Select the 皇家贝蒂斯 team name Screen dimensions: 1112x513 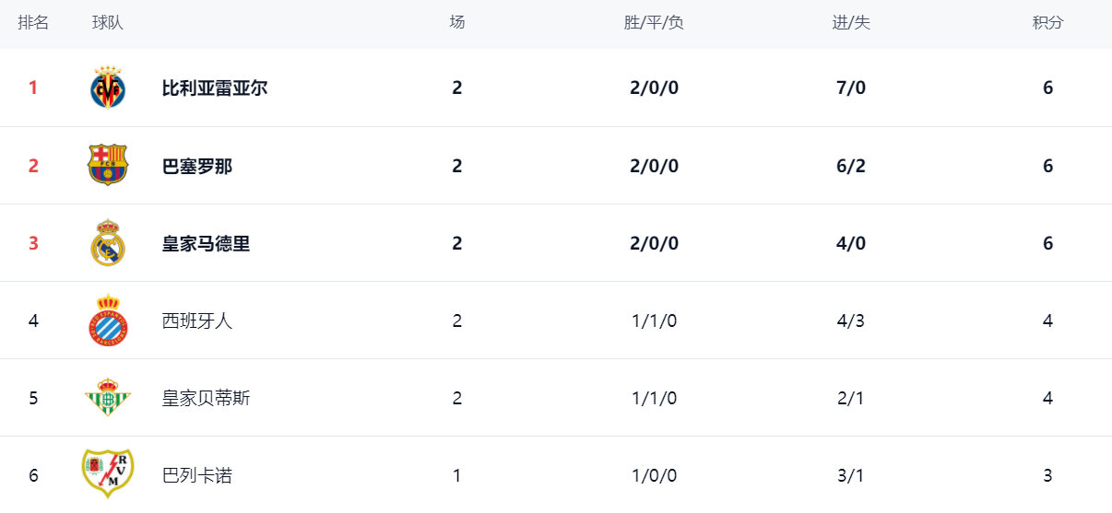point(207,398)
